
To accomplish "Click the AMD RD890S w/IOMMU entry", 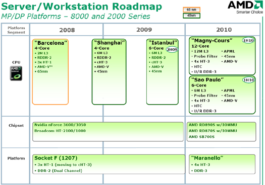I will point(213,125).
